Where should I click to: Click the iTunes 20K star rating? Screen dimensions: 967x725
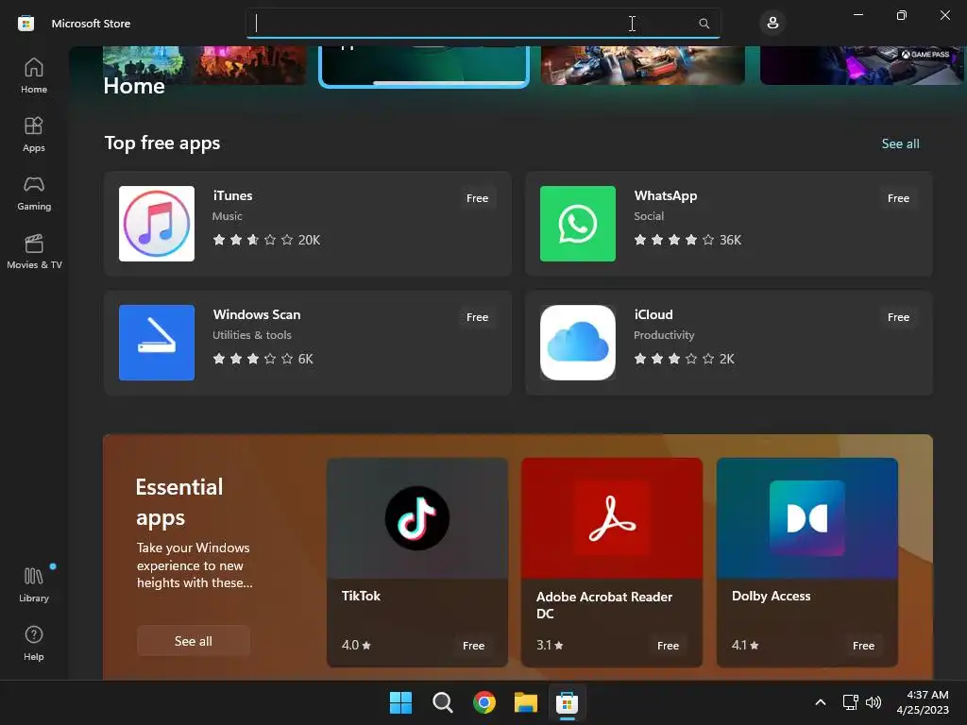click(266, 240)
